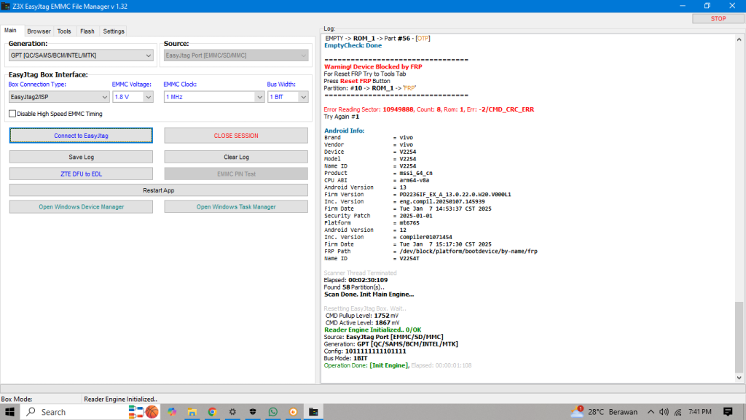Switch to the Browser tab
Screen dimensions: 746x420
click(39, 31)
